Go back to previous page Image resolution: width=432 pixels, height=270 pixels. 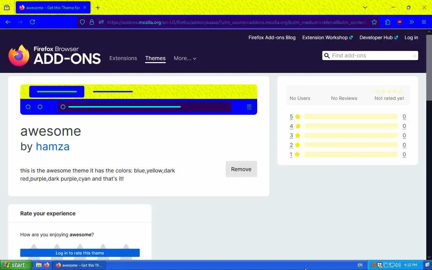[x=8, y=22]
